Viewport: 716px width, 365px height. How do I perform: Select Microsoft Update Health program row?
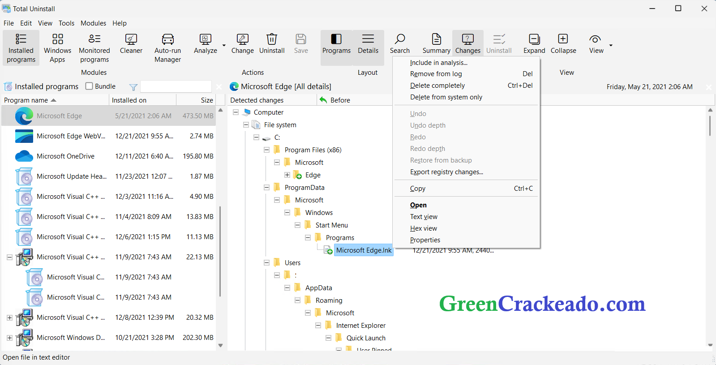pyautogui.click(x=108, y=176)
